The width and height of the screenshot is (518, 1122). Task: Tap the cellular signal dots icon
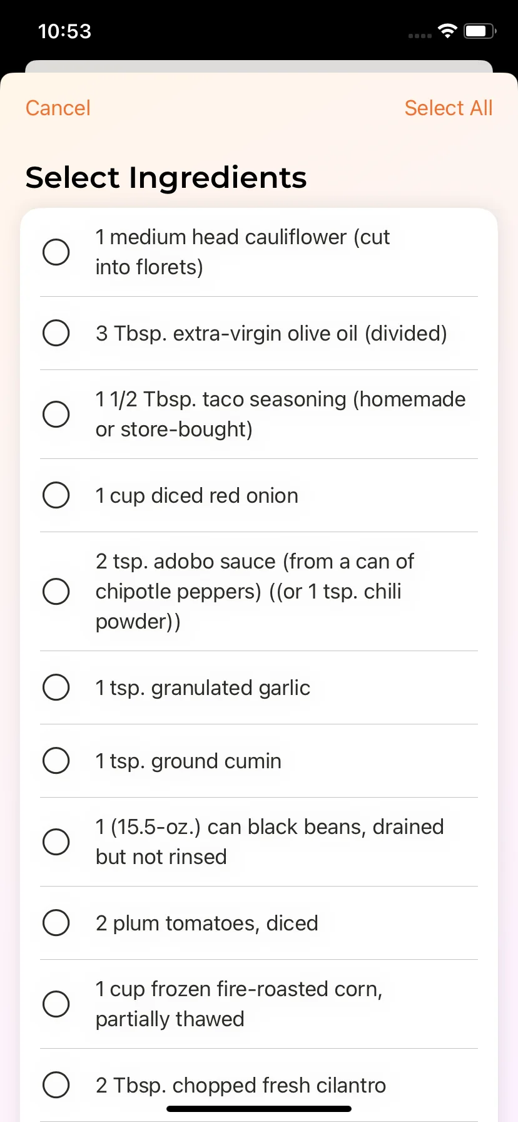tap(420, 36)
